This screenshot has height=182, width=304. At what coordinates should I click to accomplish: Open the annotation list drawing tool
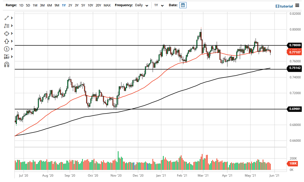tap(7, 26)
